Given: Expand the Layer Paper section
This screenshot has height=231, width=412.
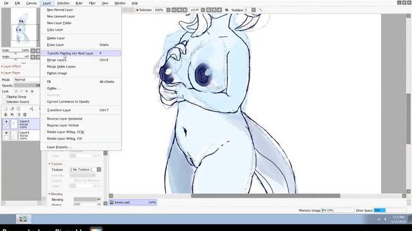Looking at the screenshot, I should click(x=11, y=73).
